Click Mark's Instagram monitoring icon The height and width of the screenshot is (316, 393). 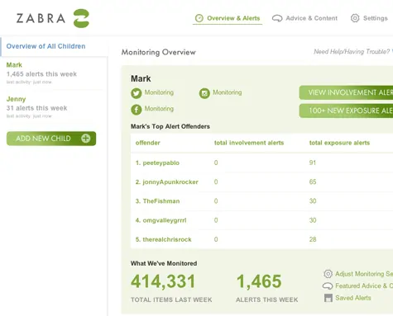[x=204, y=93]
